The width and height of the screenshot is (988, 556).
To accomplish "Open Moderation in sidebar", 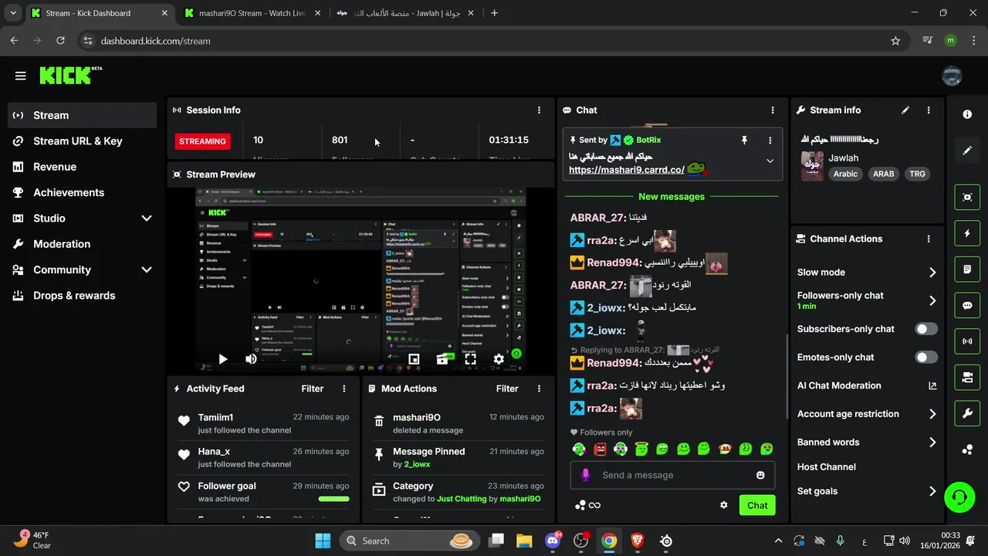I will [82, 244].
